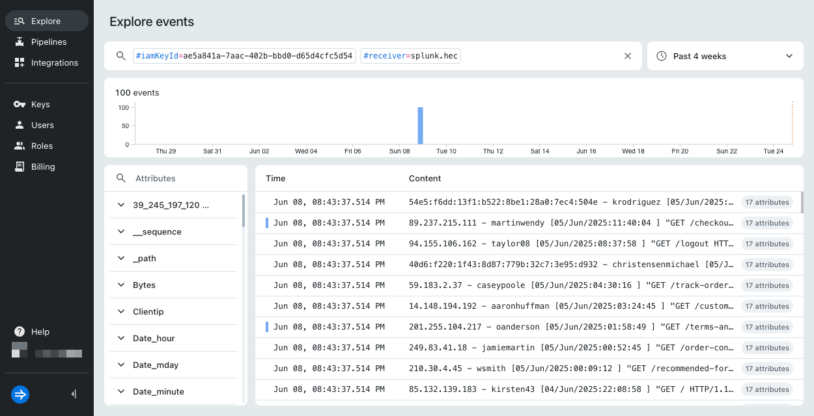Open the Explore section icon

(x=19, y=21)
